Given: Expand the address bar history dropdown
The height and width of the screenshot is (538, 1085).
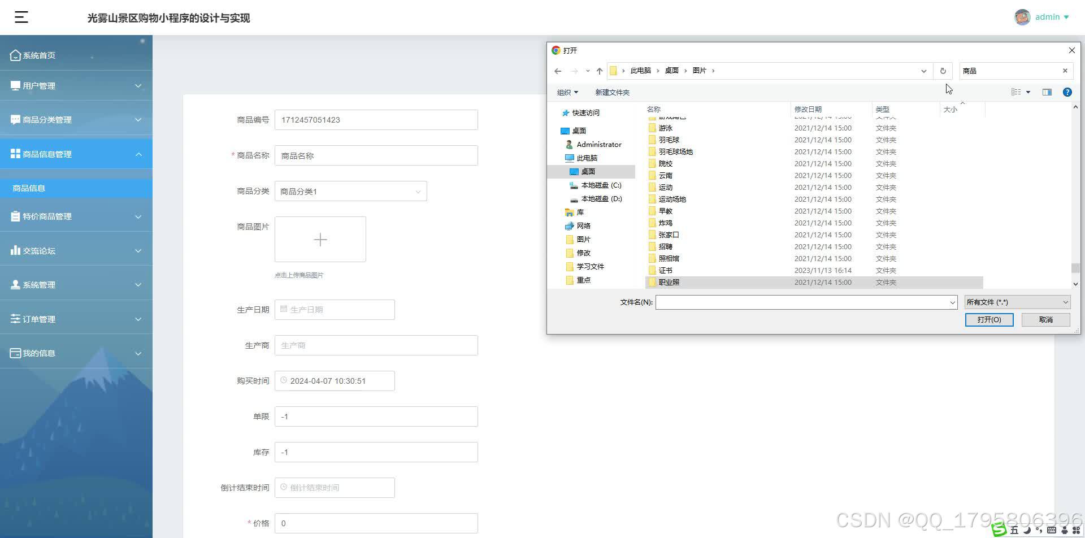Looking at the screenshot, I should (x=924, y=71).
